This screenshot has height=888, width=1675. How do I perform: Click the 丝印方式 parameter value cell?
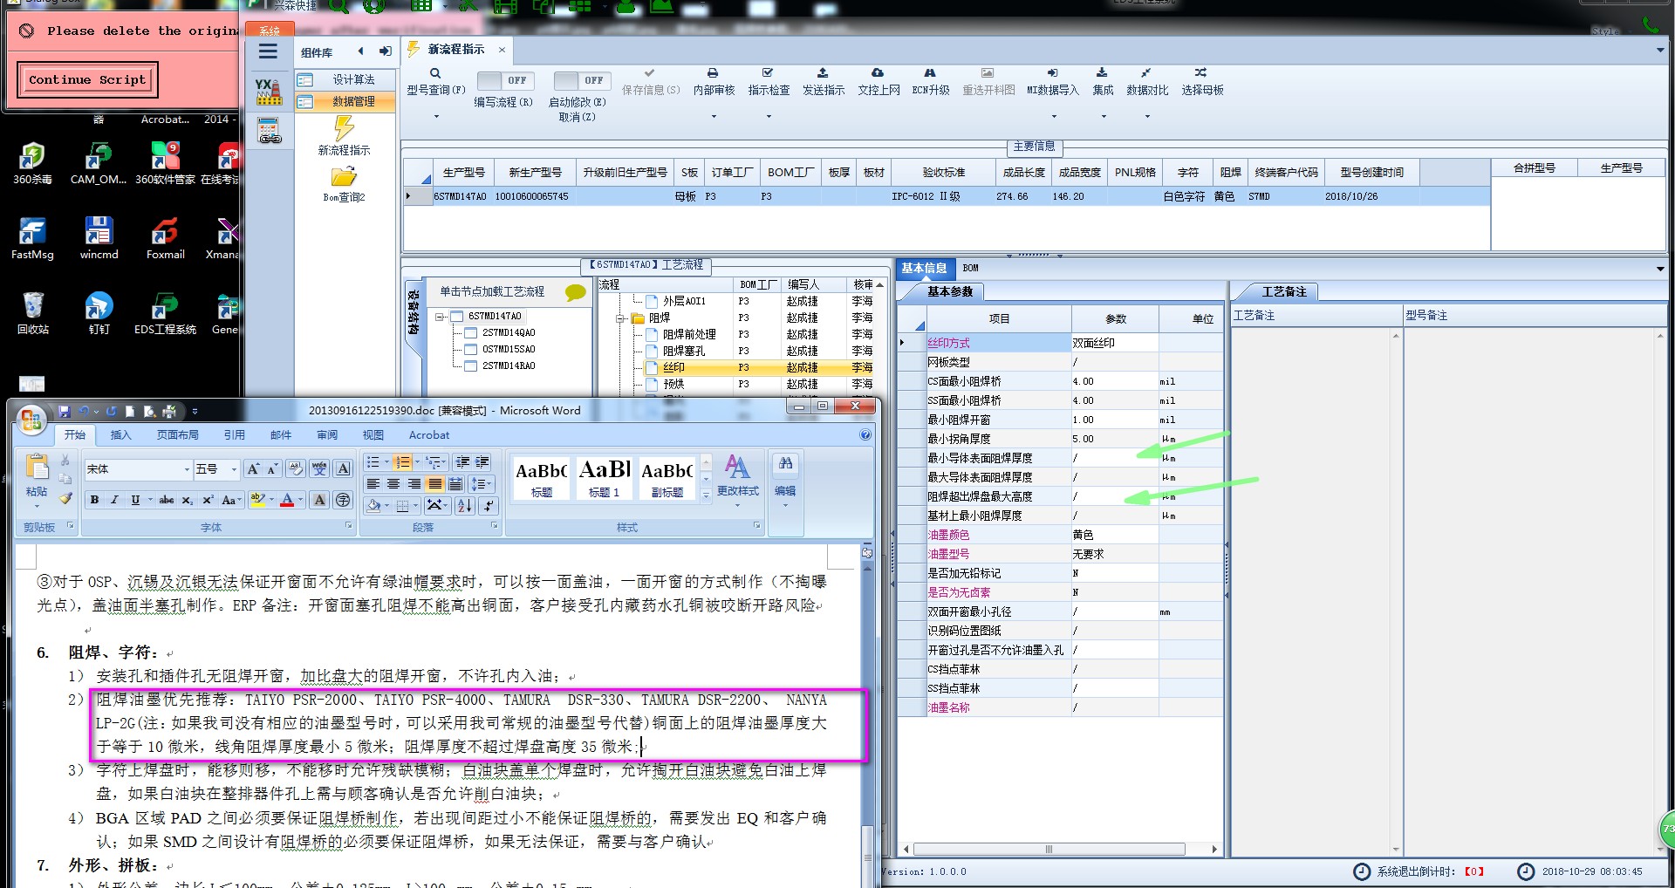(1114, 343)
